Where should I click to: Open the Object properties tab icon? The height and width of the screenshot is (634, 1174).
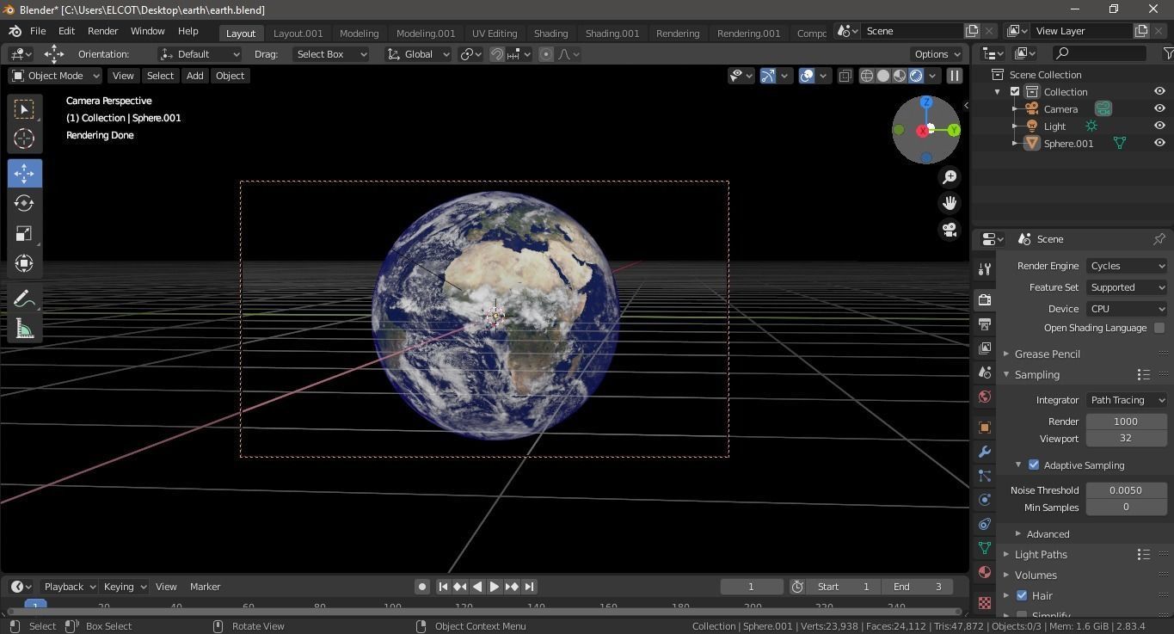(x=985, y=428)
